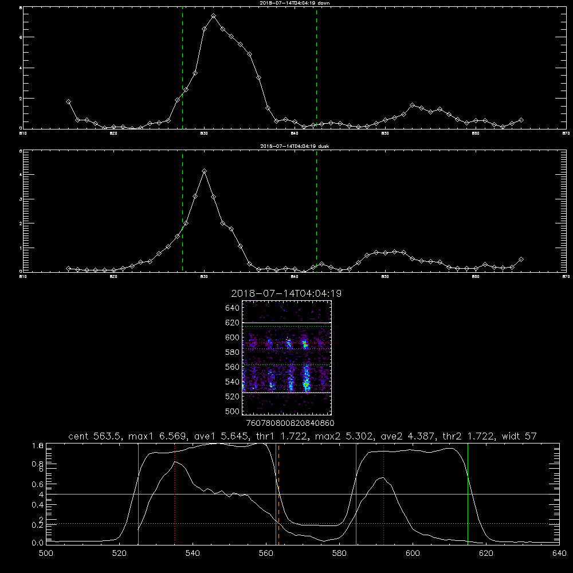573x573 pixels.
Task: Click the "max2 5.302" value
Action: tap(343, 436)
